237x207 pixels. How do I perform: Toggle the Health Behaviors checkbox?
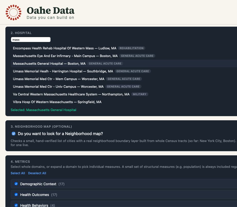click(x=16, y=205)
